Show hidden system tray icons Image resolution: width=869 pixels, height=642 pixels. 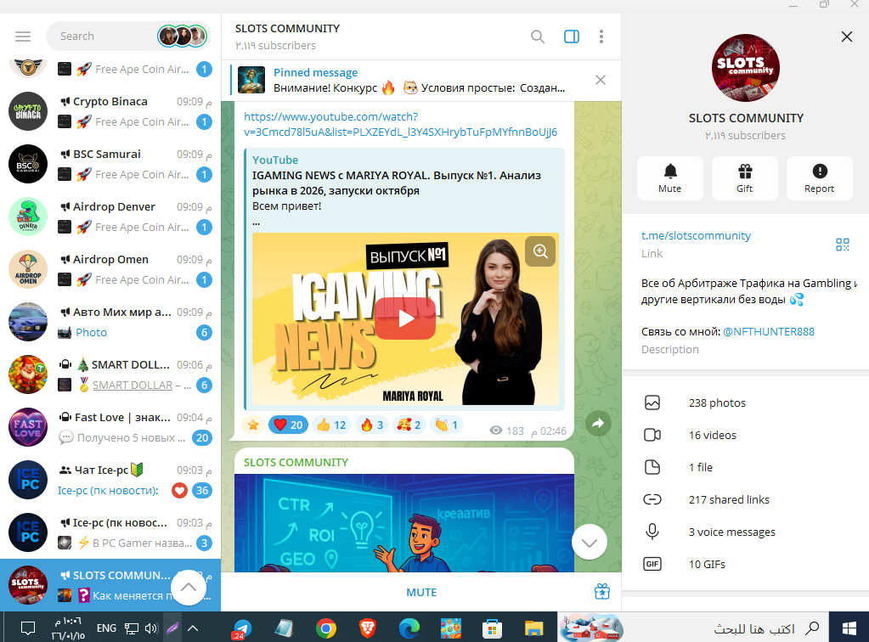[x=193, y=628]
